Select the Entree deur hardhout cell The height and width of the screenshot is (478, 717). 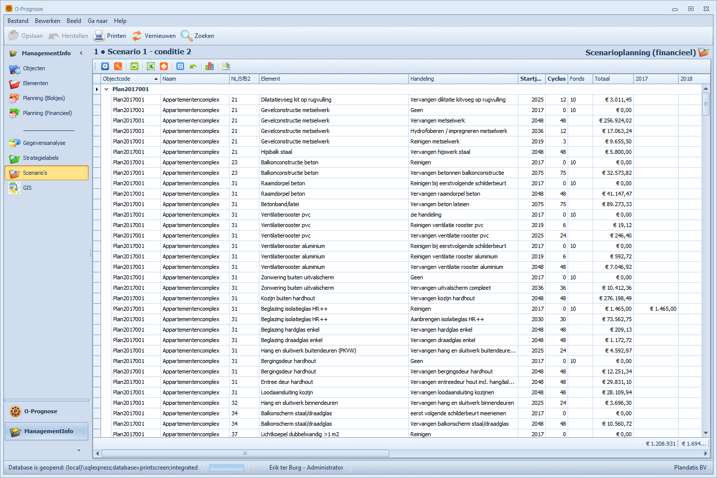[x=334, y=382]
